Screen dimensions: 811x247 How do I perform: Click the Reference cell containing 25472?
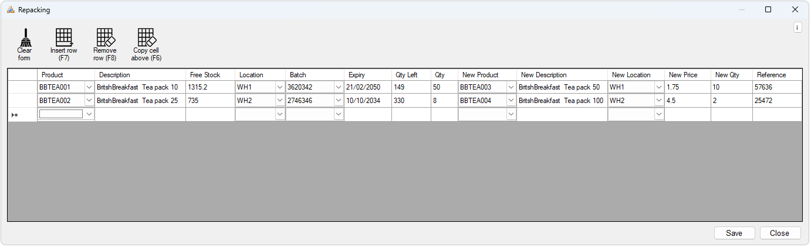click(777, 101)
